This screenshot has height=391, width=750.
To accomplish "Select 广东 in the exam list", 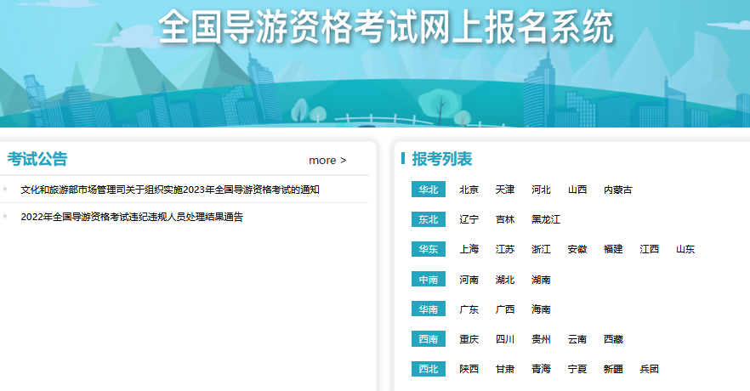I will point(469,309).
